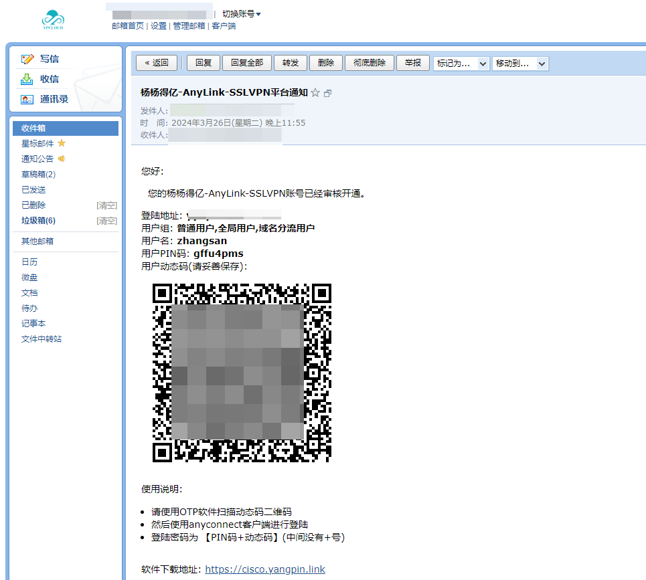Click the 用户组 value 普通用户,全局用户,域名分流用户
Image resolution: width=646 pixels, height=580 pixels.
coord(246,228)
